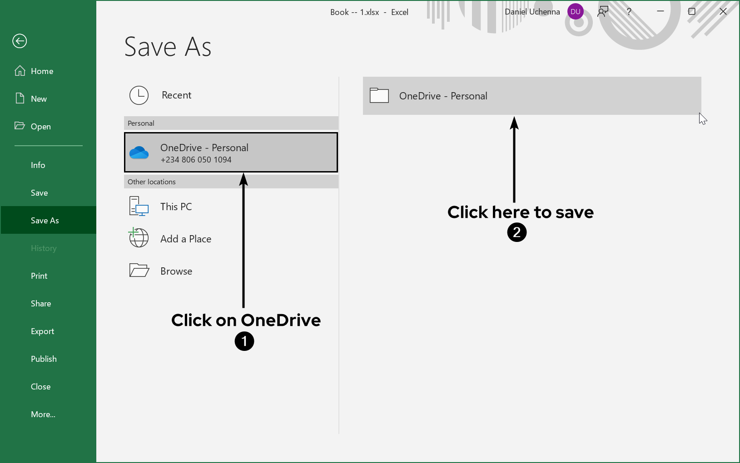Open the feedback icon in title bar

click(603, 12)
